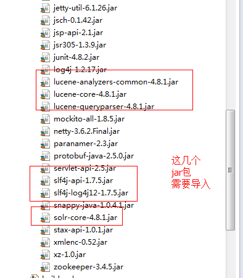This screenshot has width=243, height=278.
Task: Select xmlenc-0.52.jar name
Action: click(80, 242)
